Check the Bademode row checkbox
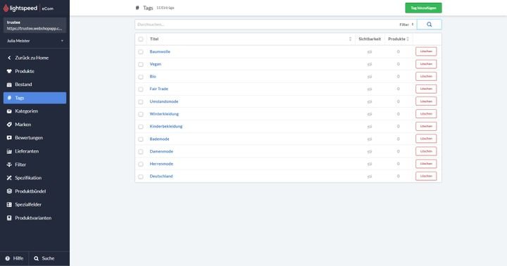Image resolution: width=507 pixels, height=266 pixels. (x=141, y=139)
